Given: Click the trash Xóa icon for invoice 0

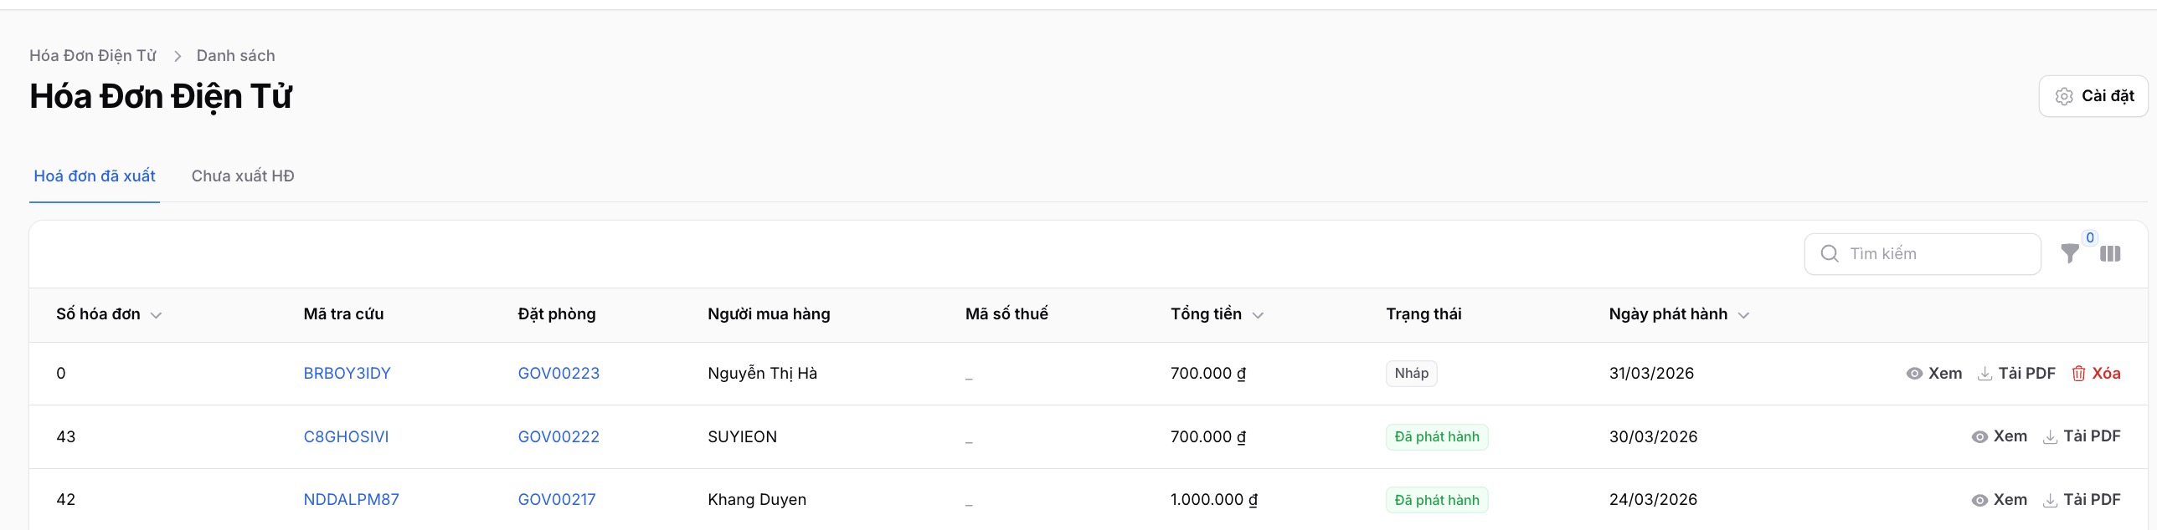Looking at the screenshot, I should pyautogui.click(x=2078, y=374).
